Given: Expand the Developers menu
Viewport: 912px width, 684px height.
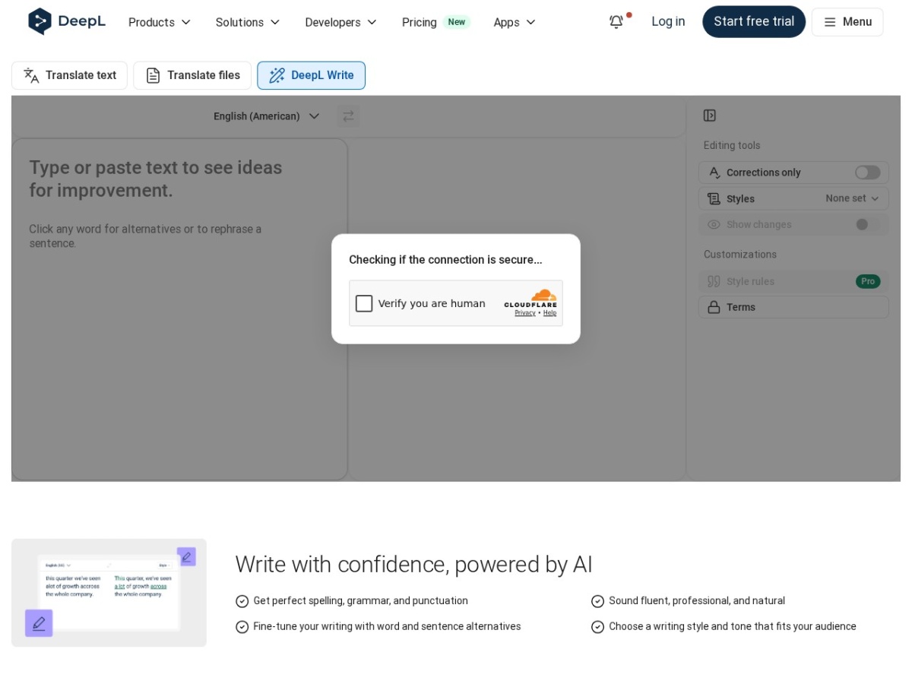Looking at the screenshot, I should coord(341,22).
